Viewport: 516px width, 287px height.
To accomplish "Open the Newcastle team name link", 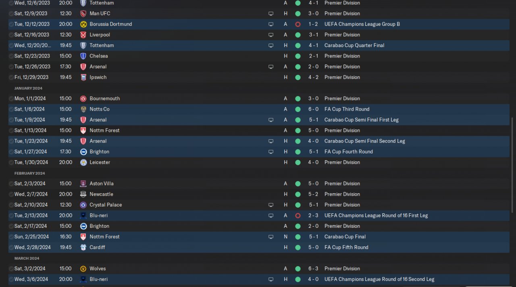I will [x=101, y=194].
